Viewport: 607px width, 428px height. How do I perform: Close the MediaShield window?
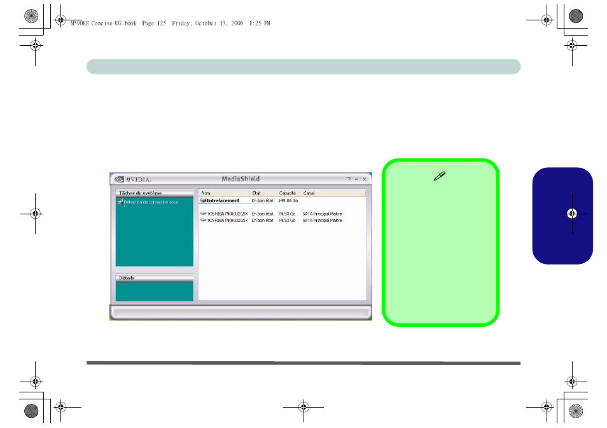365,179
